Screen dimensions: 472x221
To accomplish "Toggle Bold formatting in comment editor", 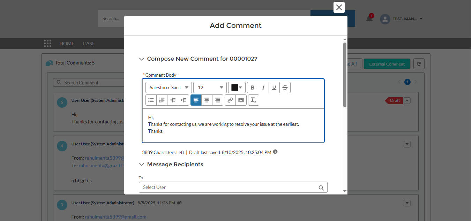I will click(x=253, y=87).
